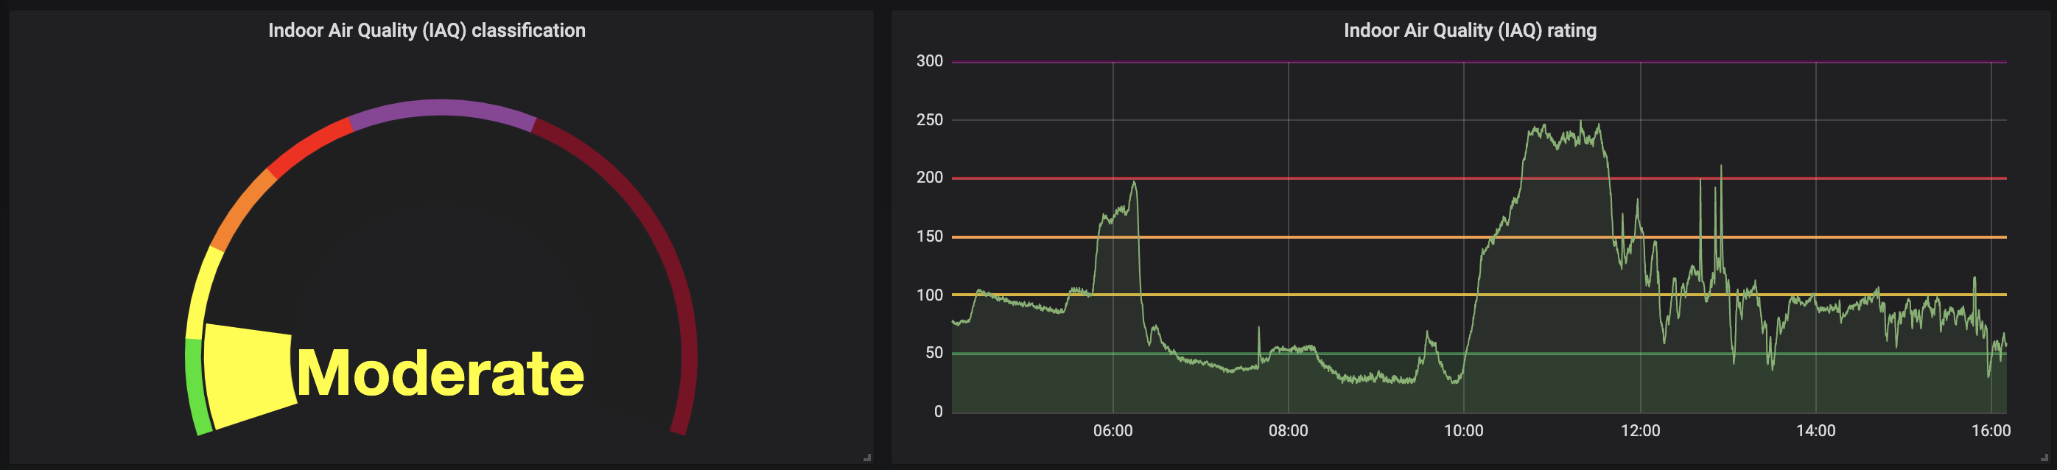Click the rating panel resize handle

click(x=2044, y=458)
